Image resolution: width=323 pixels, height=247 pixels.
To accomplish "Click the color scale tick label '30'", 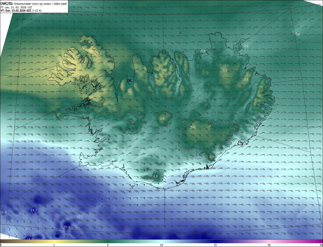I will point(269,245).
